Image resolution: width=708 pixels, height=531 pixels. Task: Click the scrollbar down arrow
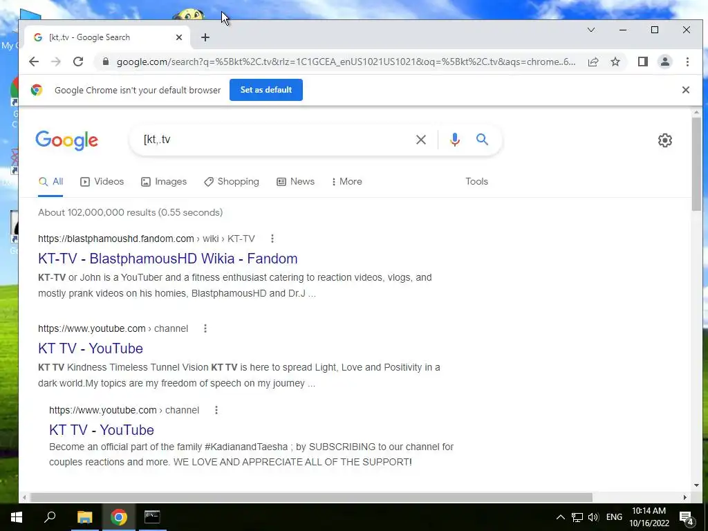(696, 485)
